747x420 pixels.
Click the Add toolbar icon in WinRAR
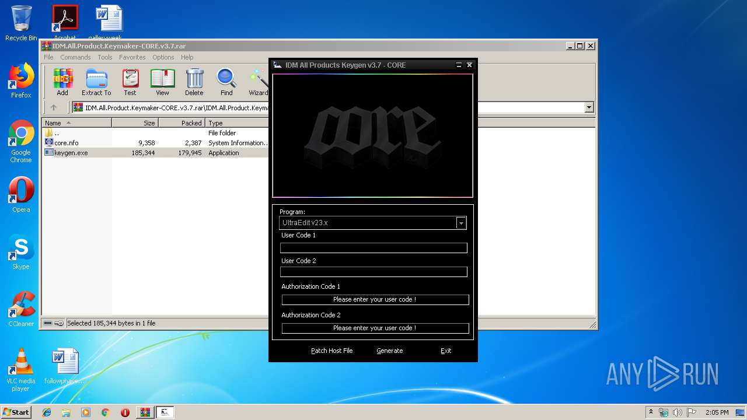(x=62, y=82)
